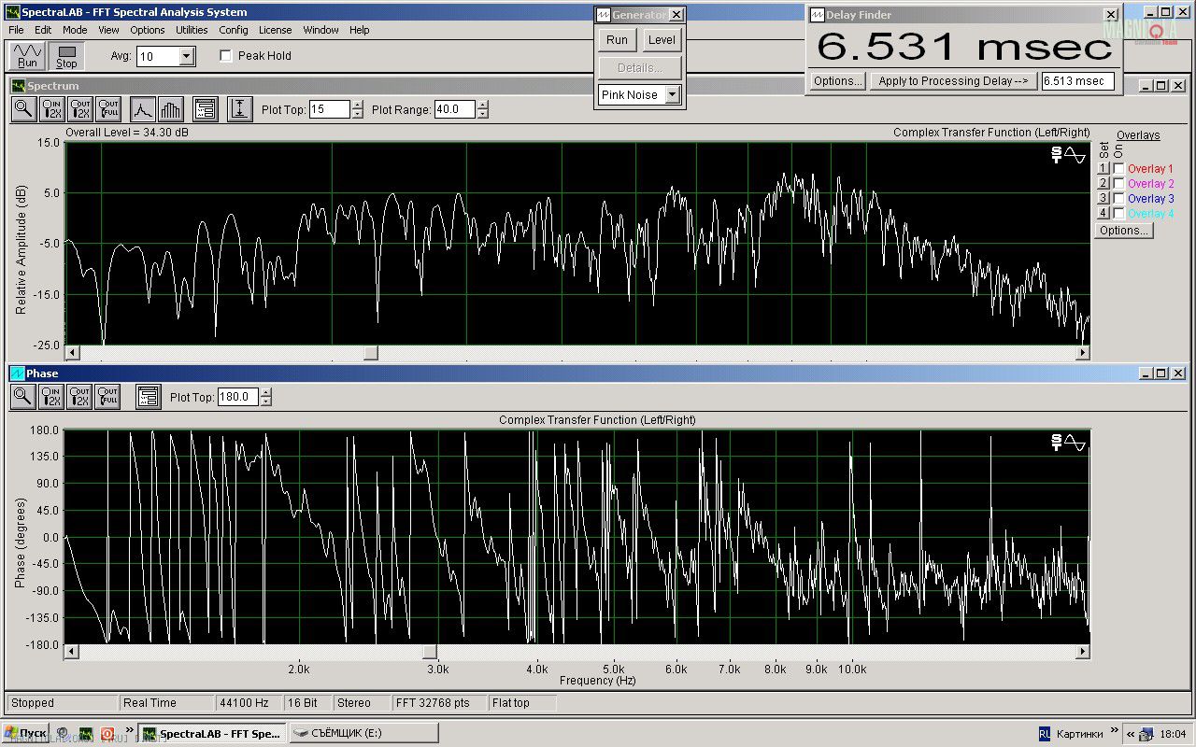Click the Spectrum window title icon
Image resolution: width=1196 pixels, height=747 pixels.
pos(18,86)
